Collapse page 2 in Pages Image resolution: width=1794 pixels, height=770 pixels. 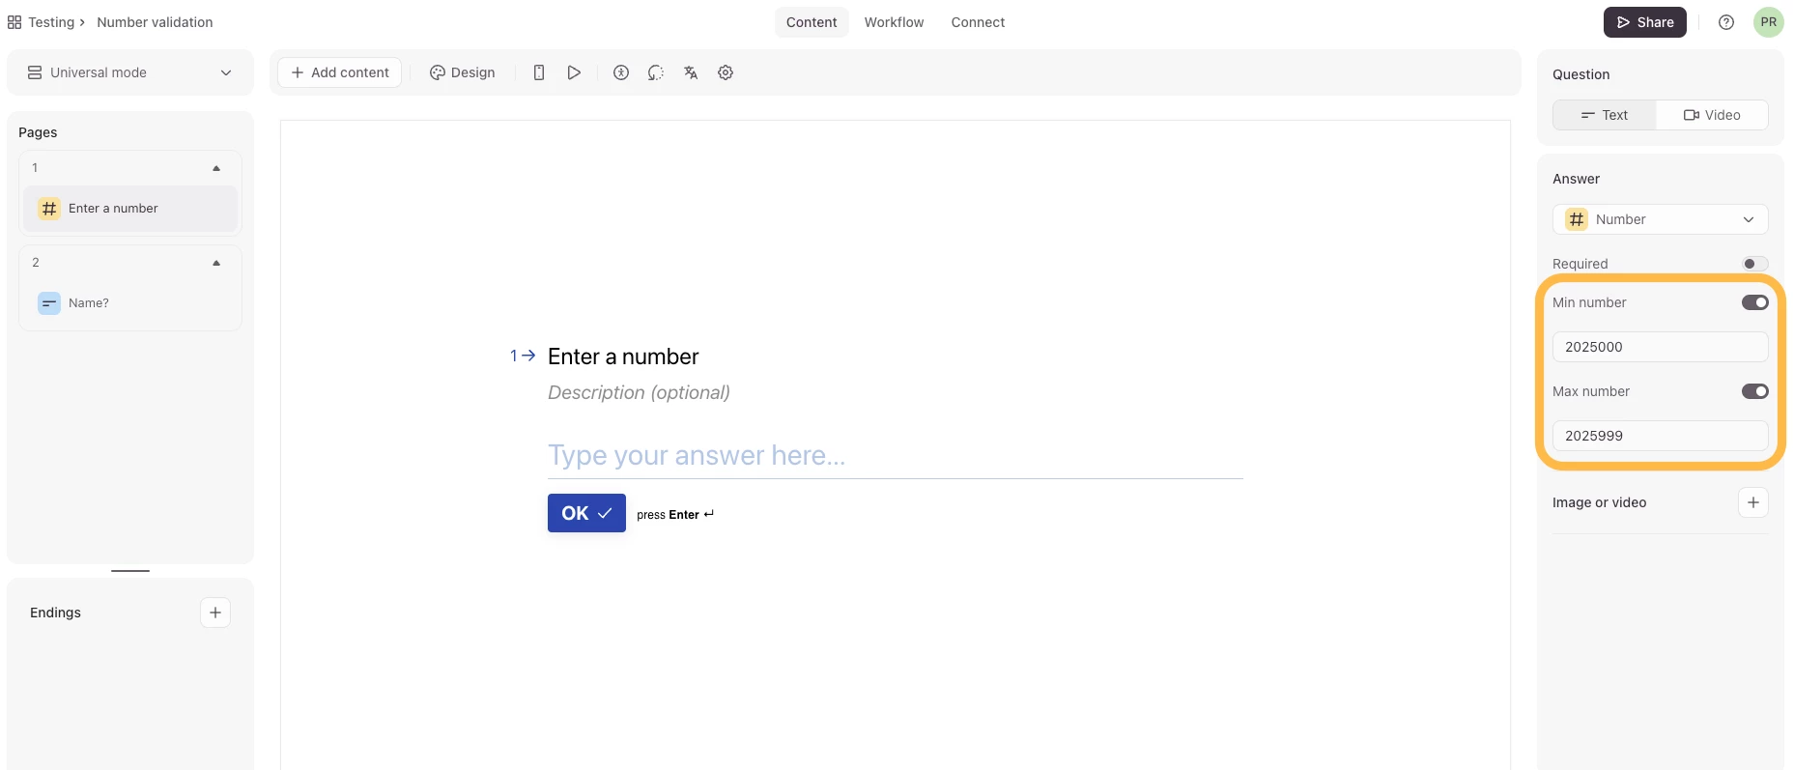216,263
